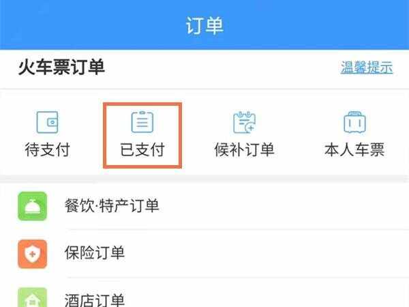This screenshot has width=409, height=307.
Task: Open 保险订单 list row
Action: pyautogui.click(x=204, y=254)
